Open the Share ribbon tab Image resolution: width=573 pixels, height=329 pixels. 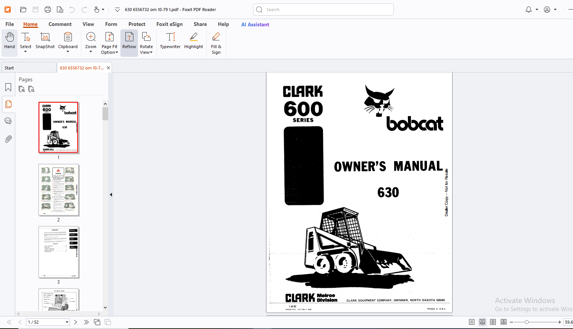click(200, 24)
